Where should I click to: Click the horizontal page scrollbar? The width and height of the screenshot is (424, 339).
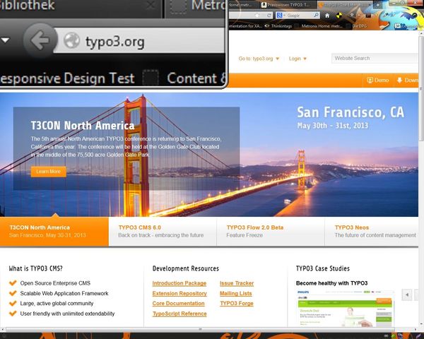(x=200, y=329)
